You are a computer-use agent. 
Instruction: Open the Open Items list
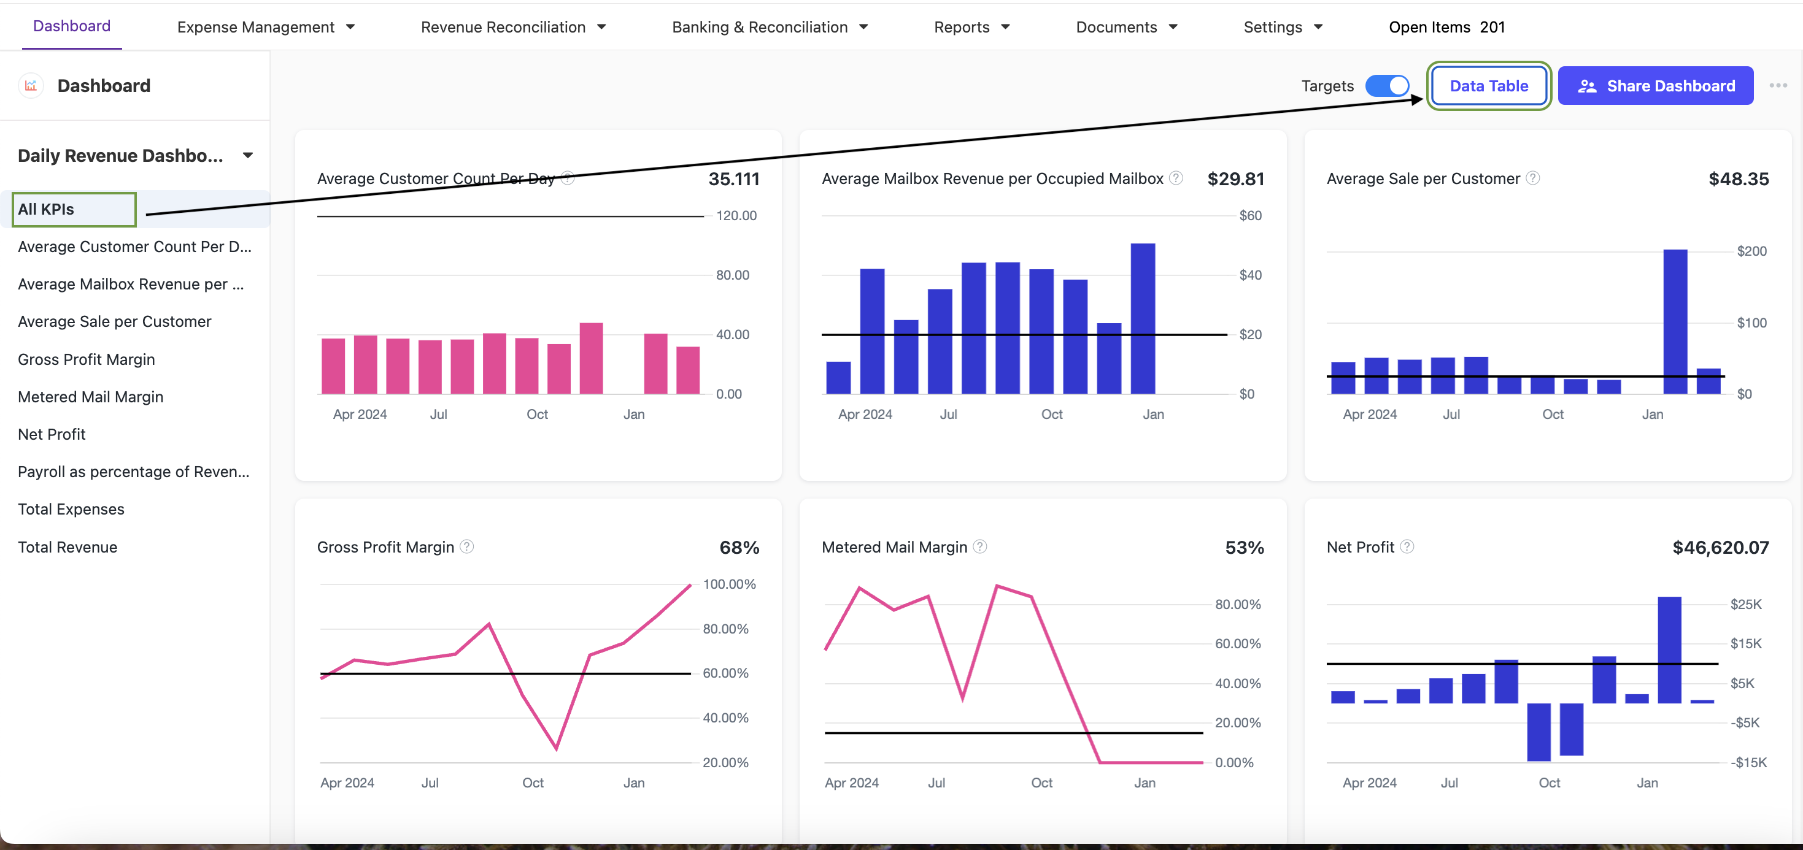[x=1446, y=27]
